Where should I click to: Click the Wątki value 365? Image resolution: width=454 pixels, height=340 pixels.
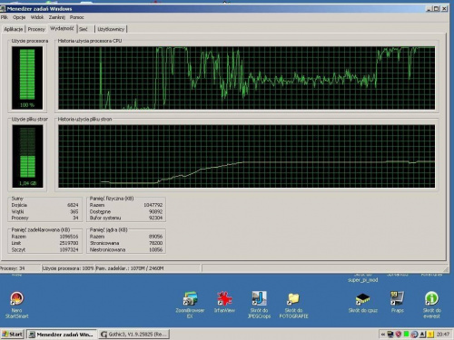coord(74,211)
